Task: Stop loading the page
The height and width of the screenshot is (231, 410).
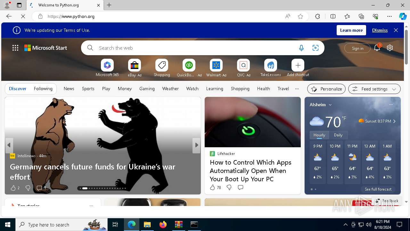Action: 23,16
